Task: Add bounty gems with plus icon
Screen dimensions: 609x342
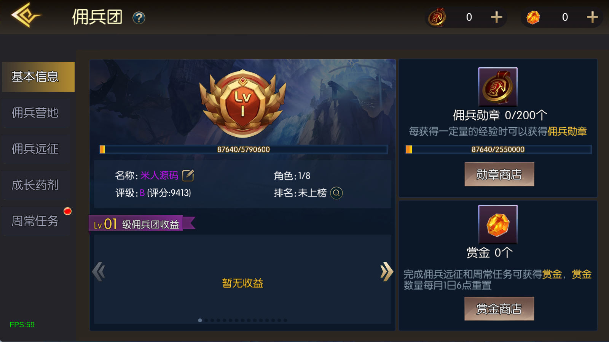Action: click(592, 17)
